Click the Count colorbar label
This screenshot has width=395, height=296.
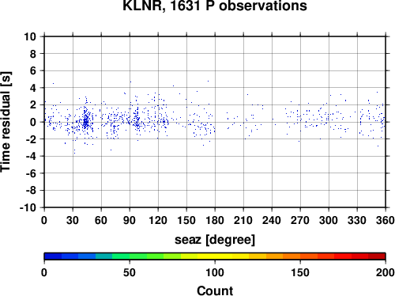pos(215,290)
